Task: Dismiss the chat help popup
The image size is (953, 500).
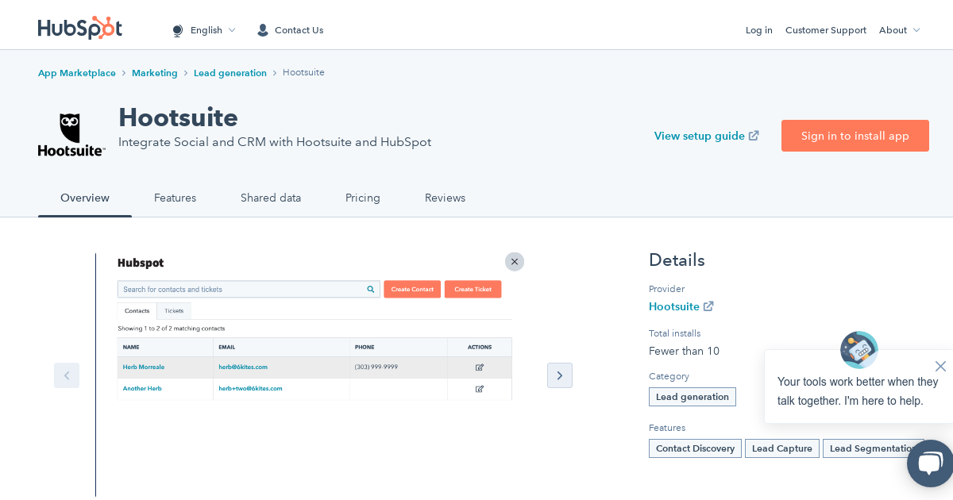Action: 940,366
